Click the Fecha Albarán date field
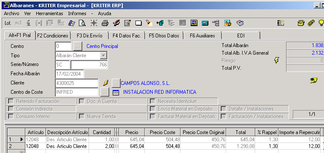324x153 pixels. 70,74
